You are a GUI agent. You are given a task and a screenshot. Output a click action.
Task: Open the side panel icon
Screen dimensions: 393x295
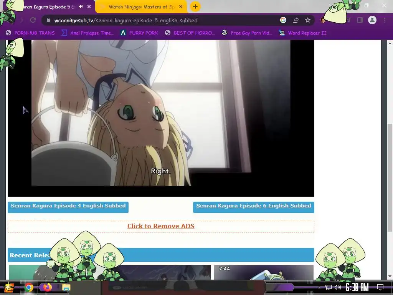(360, 20)
